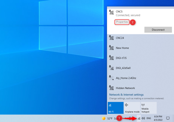Open Properties of the connected CNC5 network
Image resolution: width=174 pixels, height=122 pixels.
tap(122, 22)
